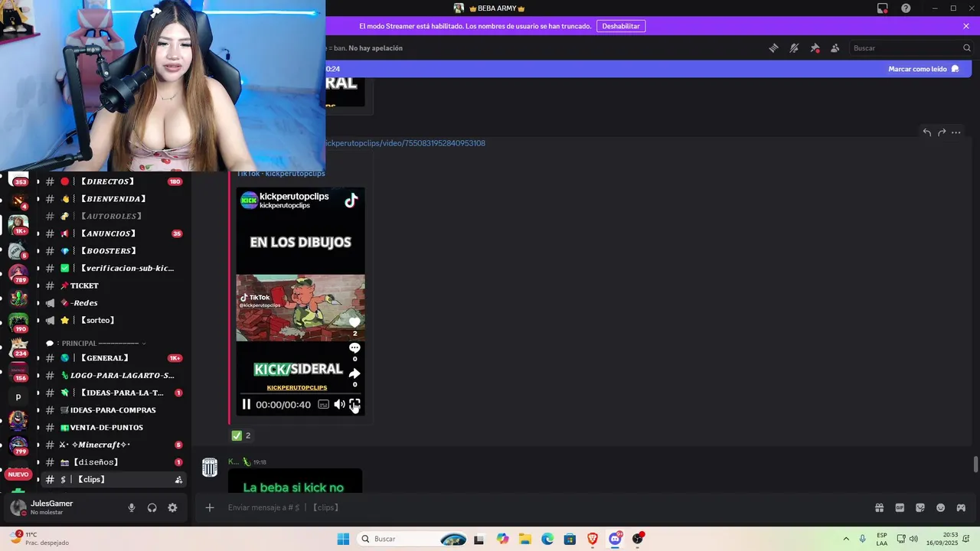Reply to message with left arrow icon
Viewport: 980px width, 551px height.
[x=926, y=132]
